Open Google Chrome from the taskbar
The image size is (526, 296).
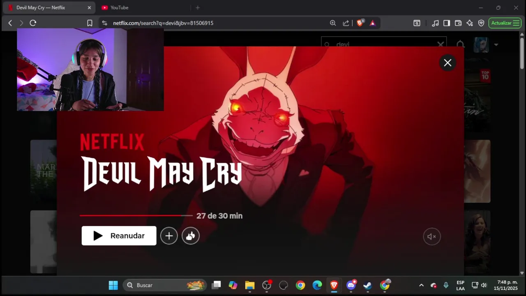pyautogui.click(x=300, y=285)
